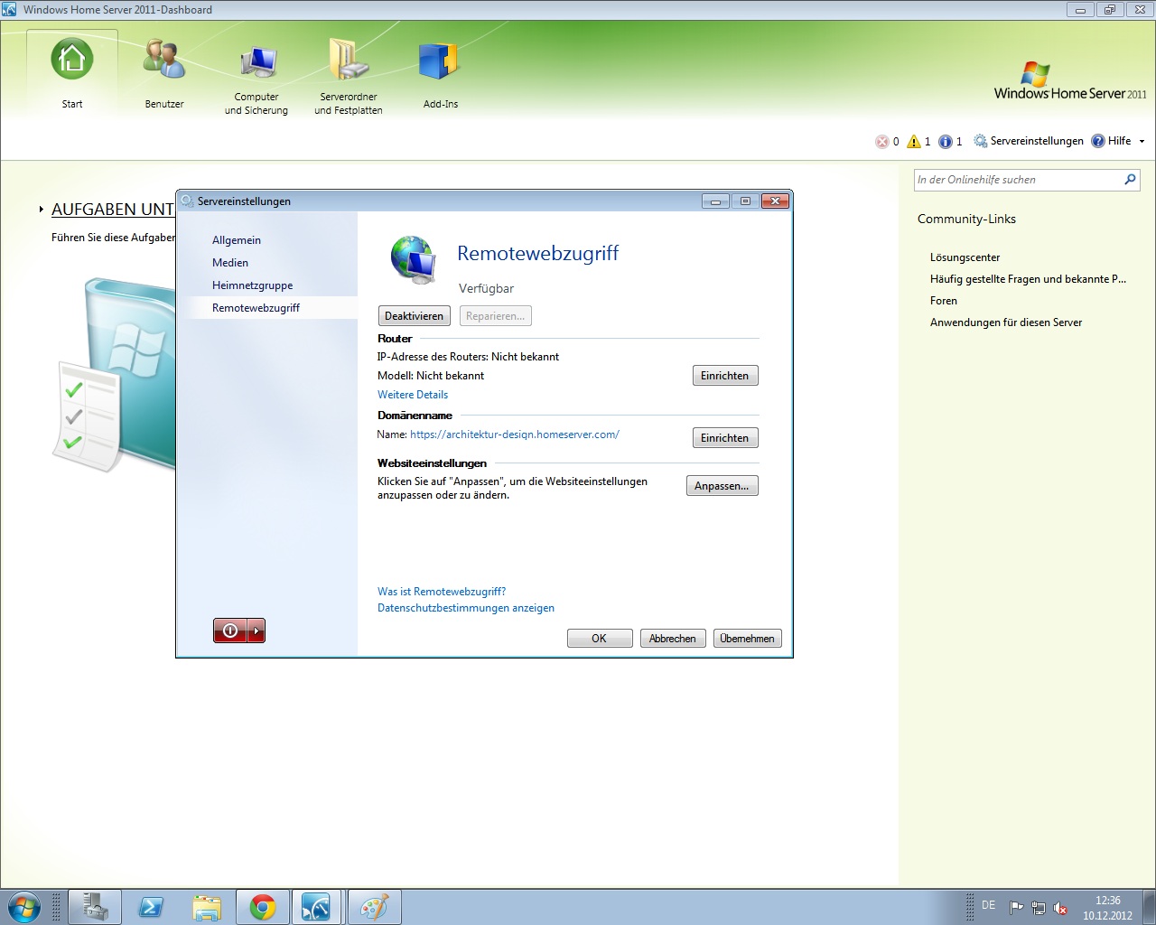Expand the Hilfe dropdown arrow
The height and width of the screenshot is (925, 1156).
coord(1142,141)
